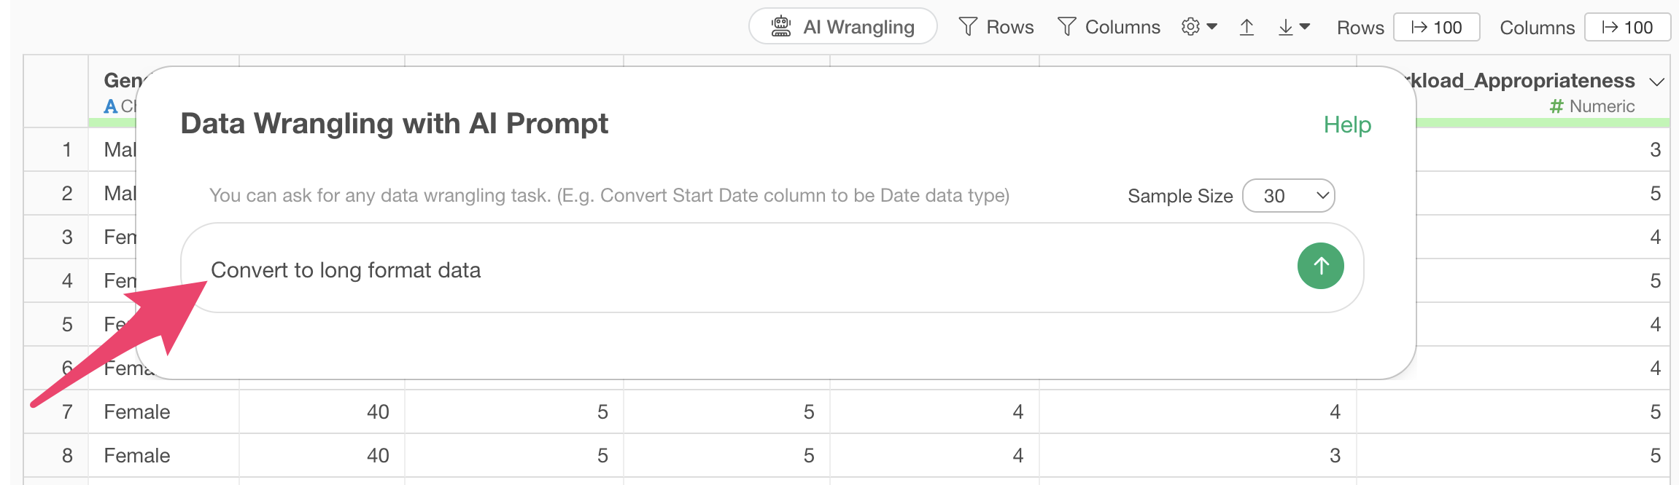Click the Columns limit 100 field
Image resolution: width=1679 pixels, height=485 pixels.
coord(1627,28)
